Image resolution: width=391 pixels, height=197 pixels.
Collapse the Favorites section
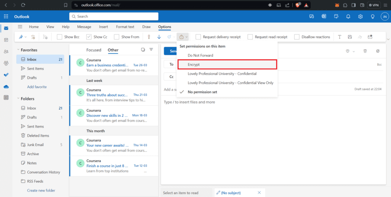(18, 50)
